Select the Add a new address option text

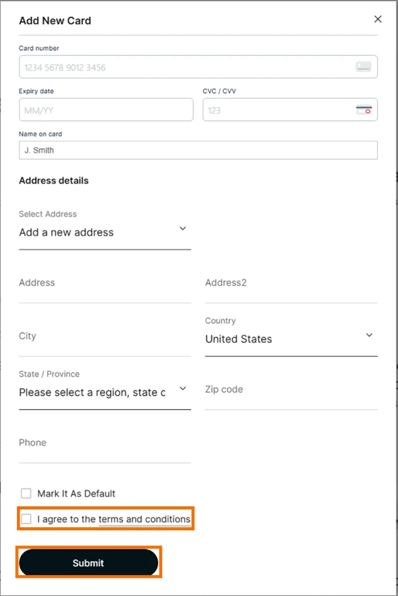[x=66, y=232]
